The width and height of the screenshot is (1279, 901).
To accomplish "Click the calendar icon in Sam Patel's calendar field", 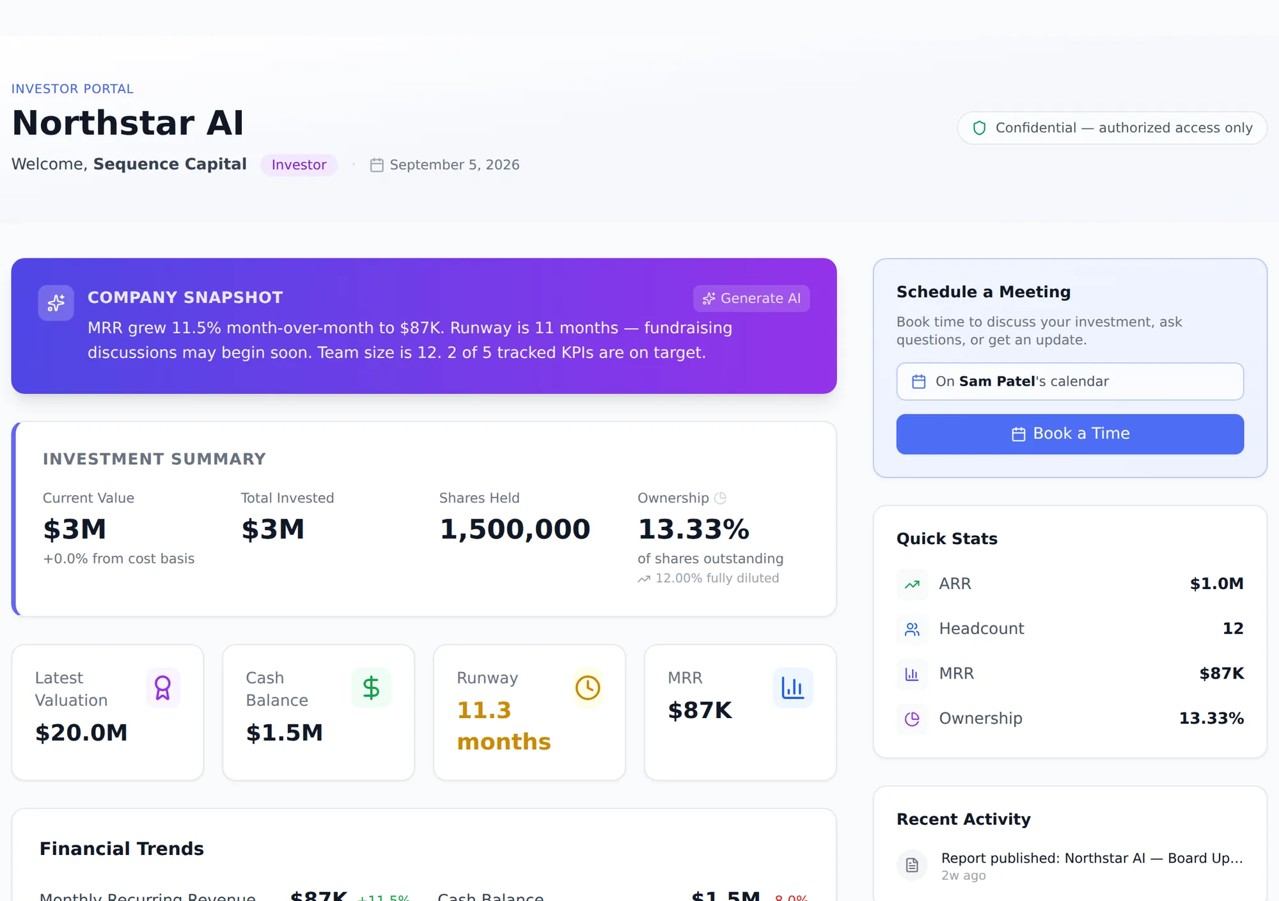I will 918,382.
